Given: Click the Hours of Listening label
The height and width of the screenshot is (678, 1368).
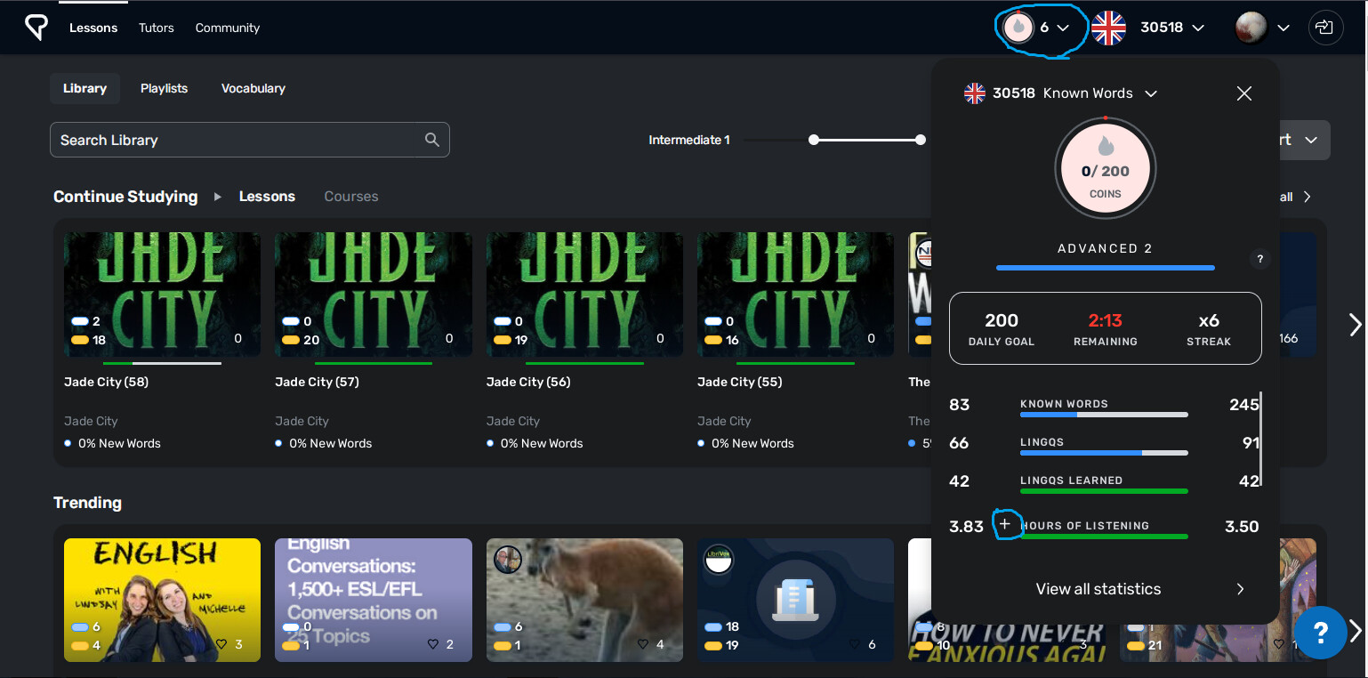Looking at the screenshot, I should [x=1085, y=526].
